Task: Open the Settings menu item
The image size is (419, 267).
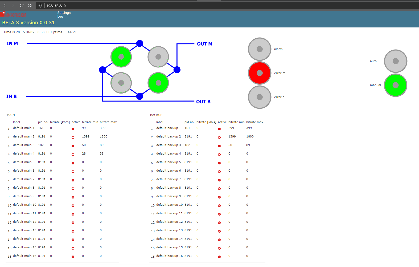Action: (64, 13)
